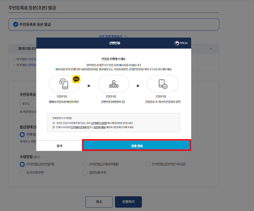Click the 신청하기 submit button

click(128, 202)
